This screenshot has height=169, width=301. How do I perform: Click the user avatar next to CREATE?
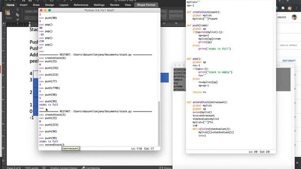pos(294,17)
